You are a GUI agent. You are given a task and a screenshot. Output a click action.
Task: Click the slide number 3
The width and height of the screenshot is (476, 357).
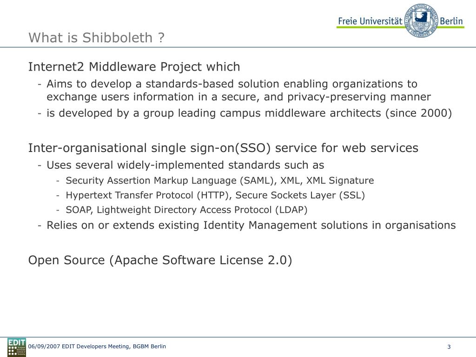click(449, 347)
